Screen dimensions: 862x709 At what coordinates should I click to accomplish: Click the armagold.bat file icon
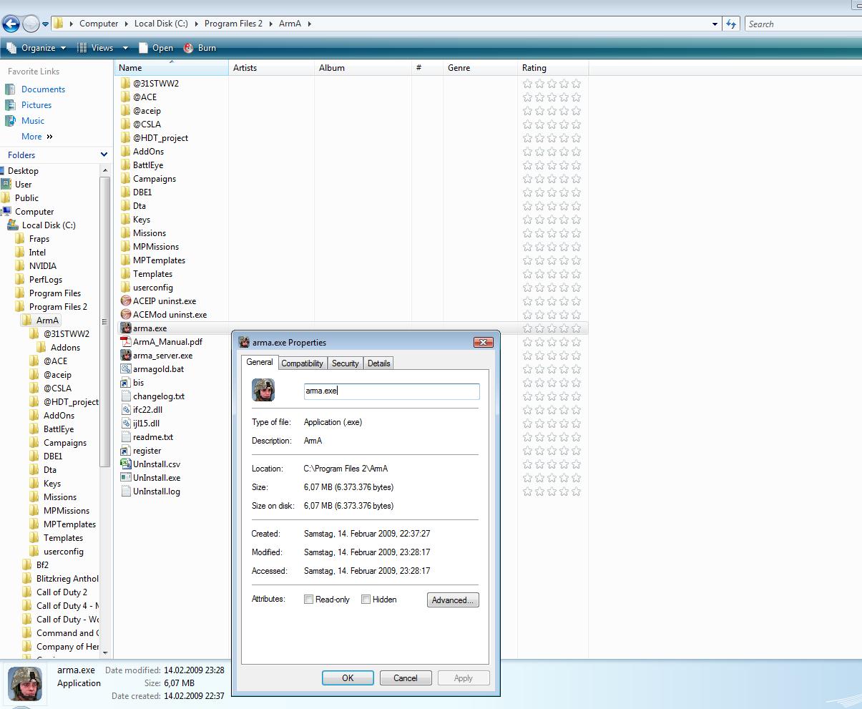[x=126, y=369]
